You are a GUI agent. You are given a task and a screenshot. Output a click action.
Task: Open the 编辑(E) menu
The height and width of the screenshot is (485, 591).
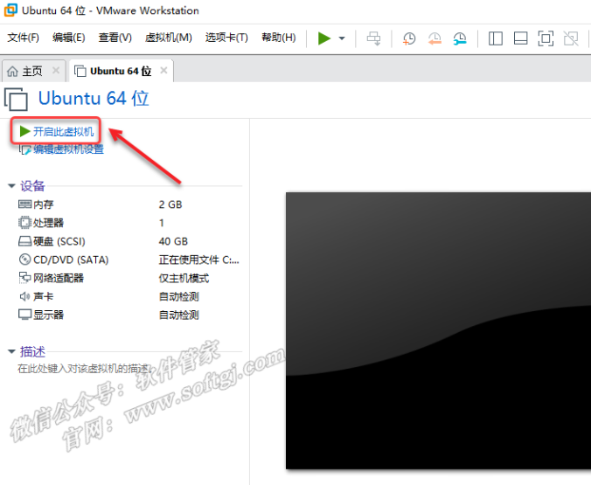[x=68, y=38]
